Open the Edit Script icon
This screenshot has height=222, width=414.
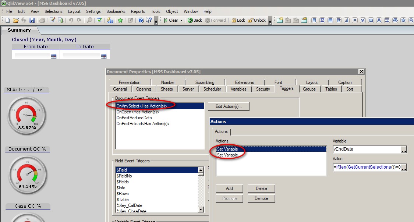(x=52, y=20)
